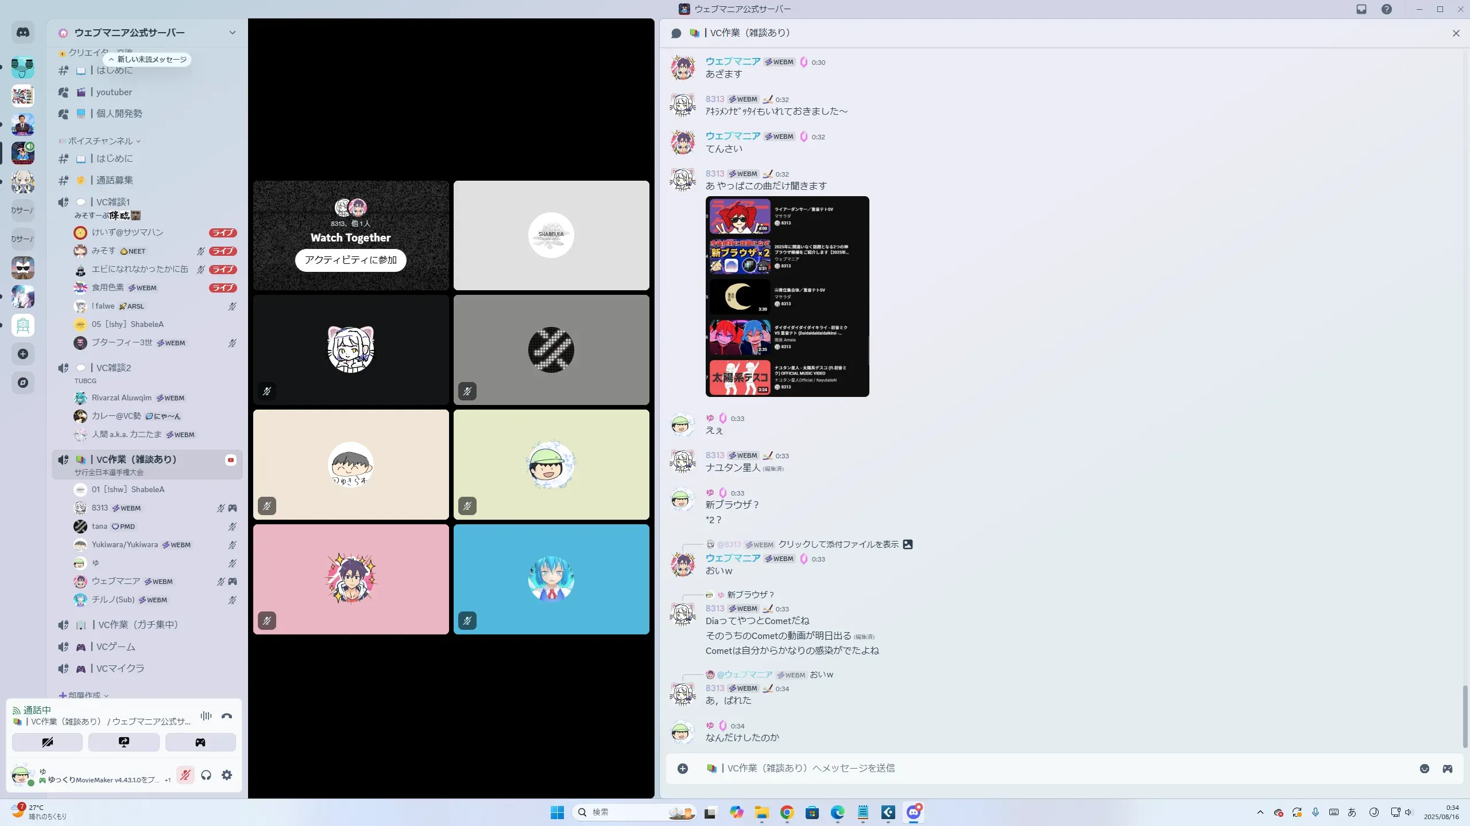Click noise suppression icon in call panel
Image resolution: width=1470 pixels, height=826 pixels.
(206, 716)
